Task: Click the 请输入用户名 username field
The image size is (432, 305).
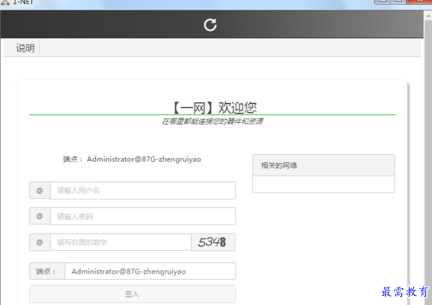Action: pyautogui.click(x=143, y=190)
